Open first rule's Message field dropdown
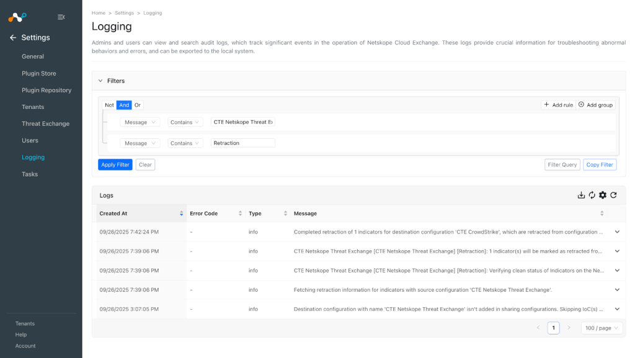Viewport: 635px width, 358px height. [x=140, y=122]
